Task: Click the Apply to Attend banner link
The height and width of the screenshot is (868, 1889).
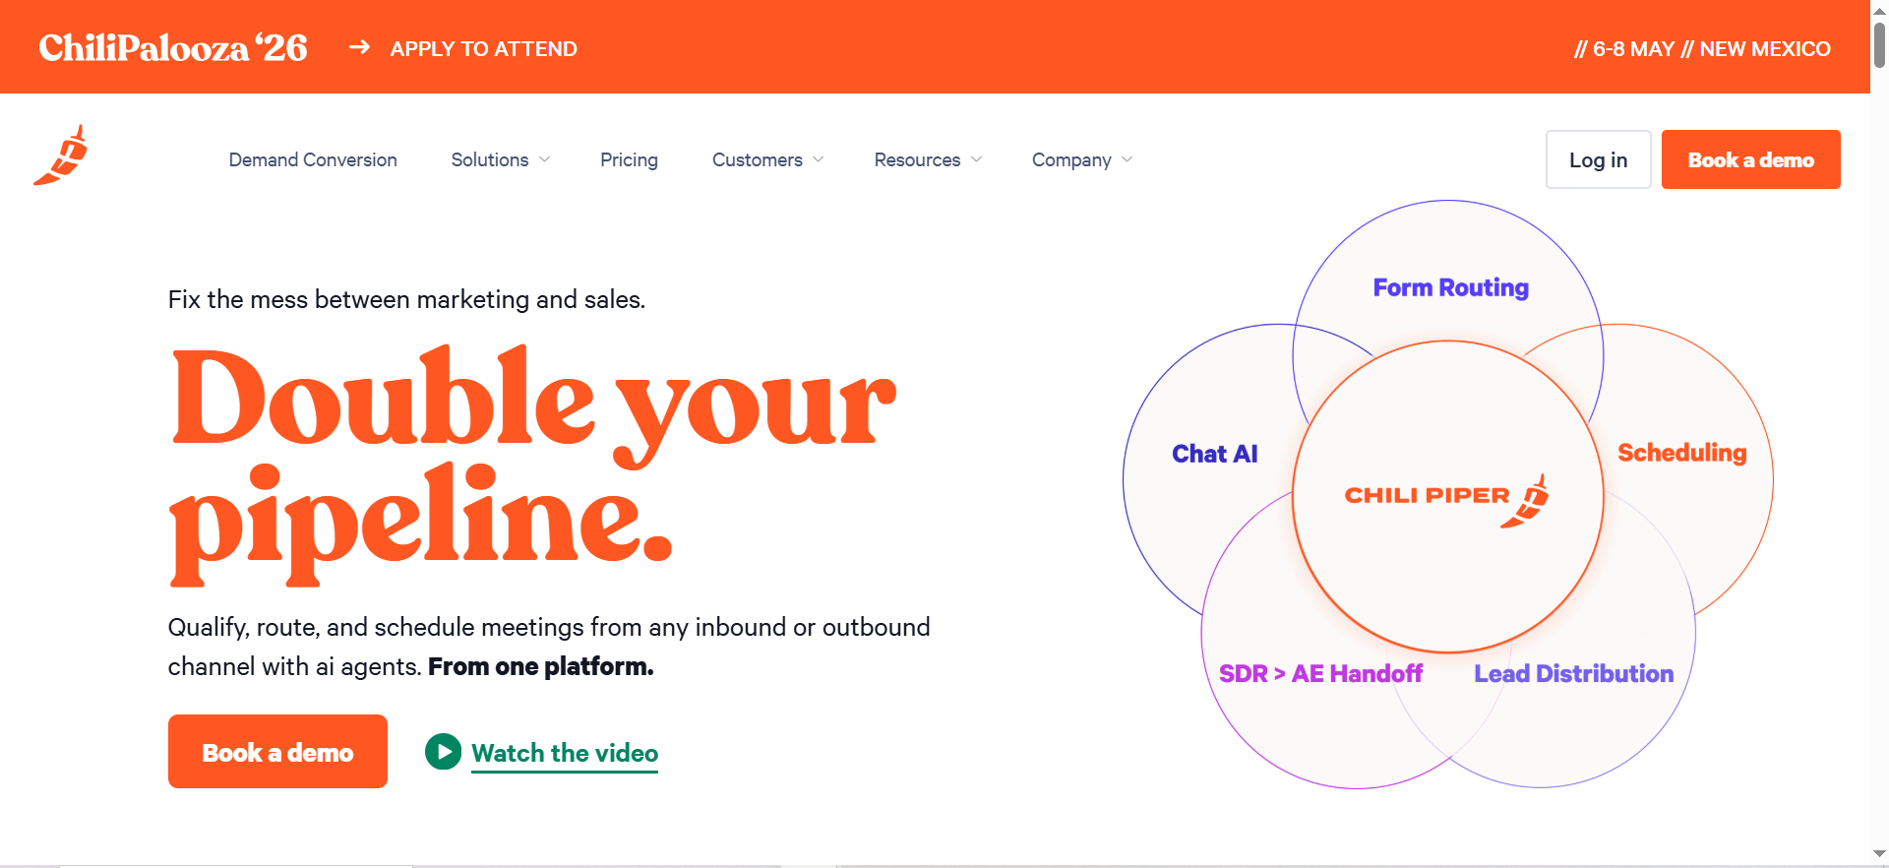Action: (x=483, y=48)
